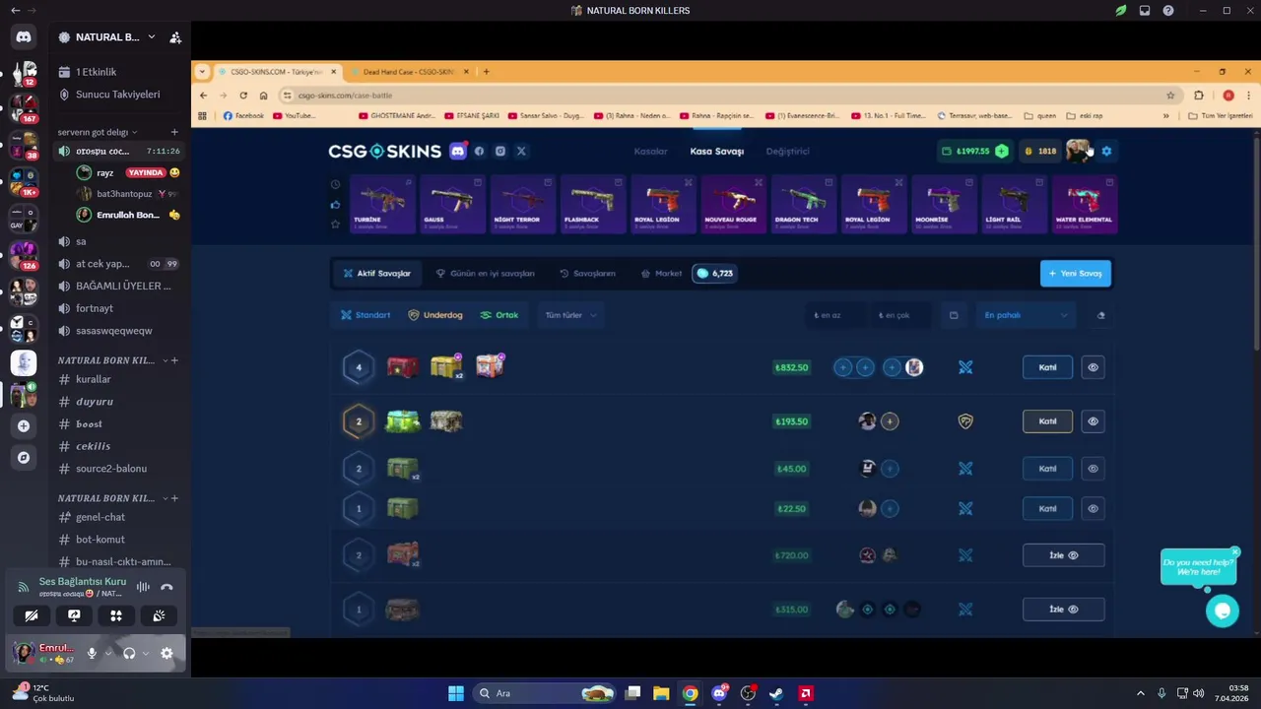Watch the 832.50 battle via eye icon
The width and height of the screenshot is (1261, 709).
coord(1093,367)
